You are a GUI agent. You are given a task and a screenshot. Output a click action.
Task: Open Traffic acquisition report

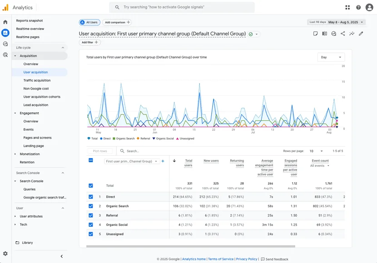(37, 80)
